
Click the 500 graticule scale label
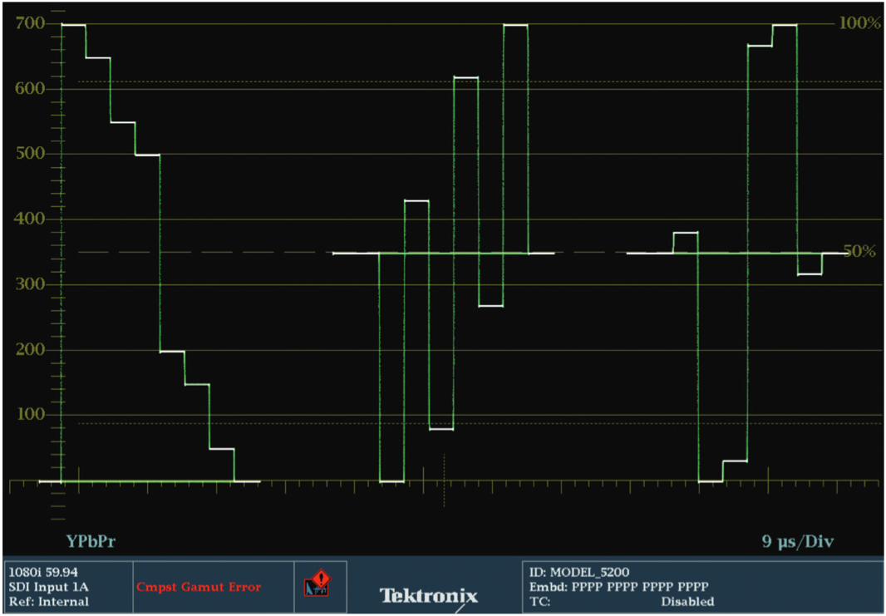click(31, 154)
